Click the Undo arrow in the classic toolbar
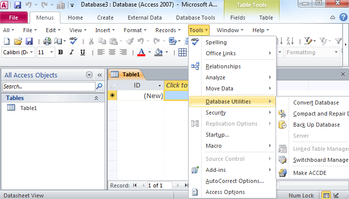This screenshot has width=349, height=199. (141, 41)
